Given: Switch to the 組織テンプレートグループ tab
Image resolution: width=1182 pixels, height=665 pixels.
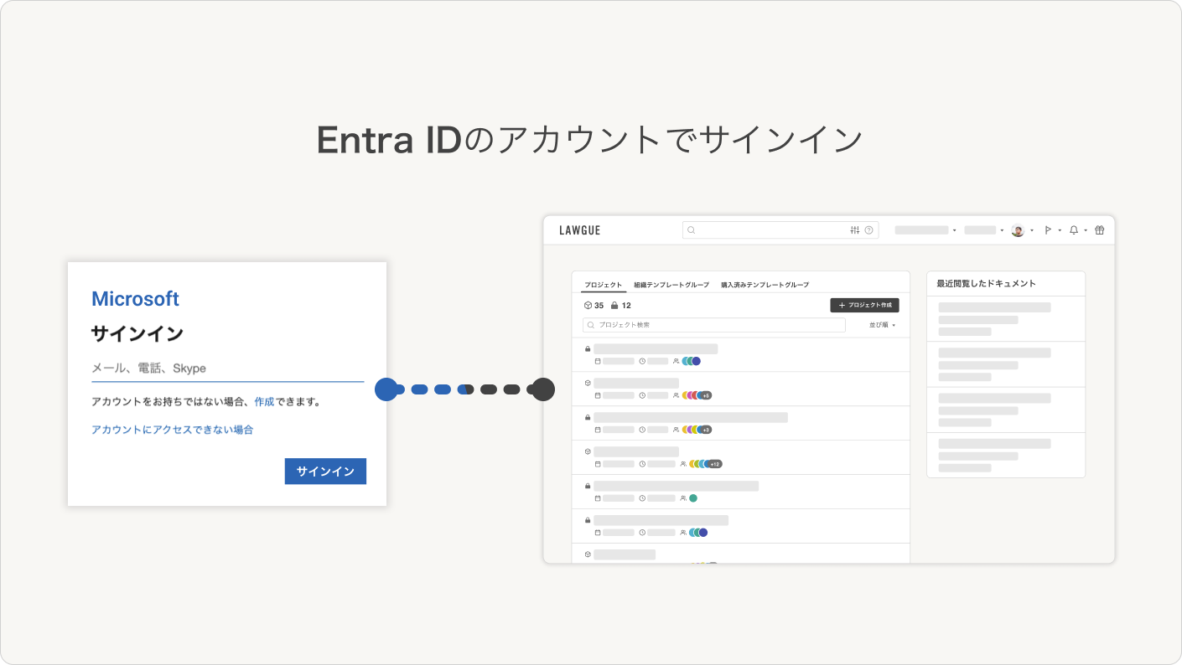Looking at the screenshot, I should click(x=671, y=285).
